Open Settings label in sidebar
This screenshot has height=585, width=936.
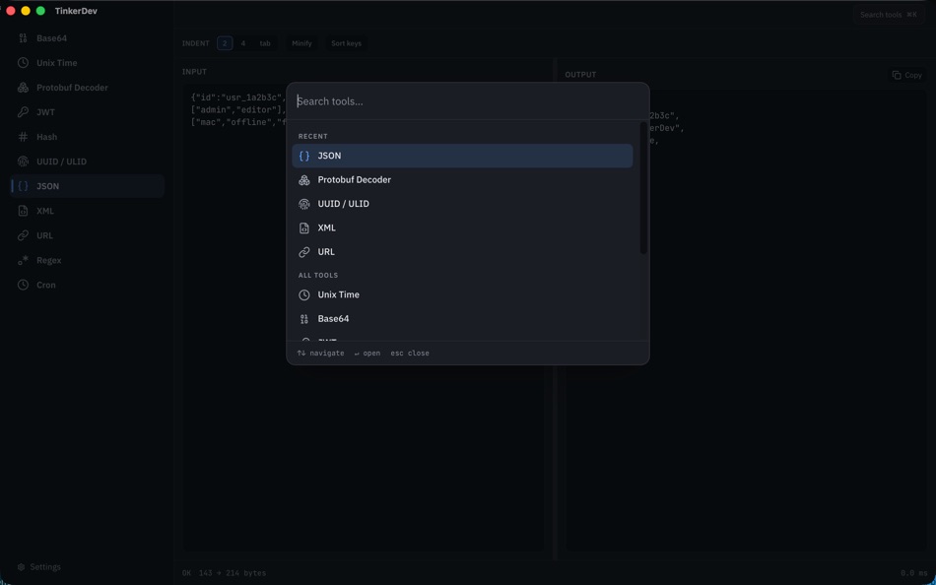[45, 567]
